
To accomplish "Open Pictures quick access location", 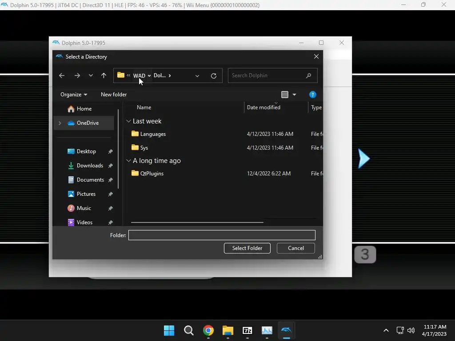I will click(x=86, y=194).
